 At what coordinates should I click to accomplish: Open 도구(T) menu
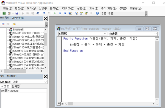point(94,8)
